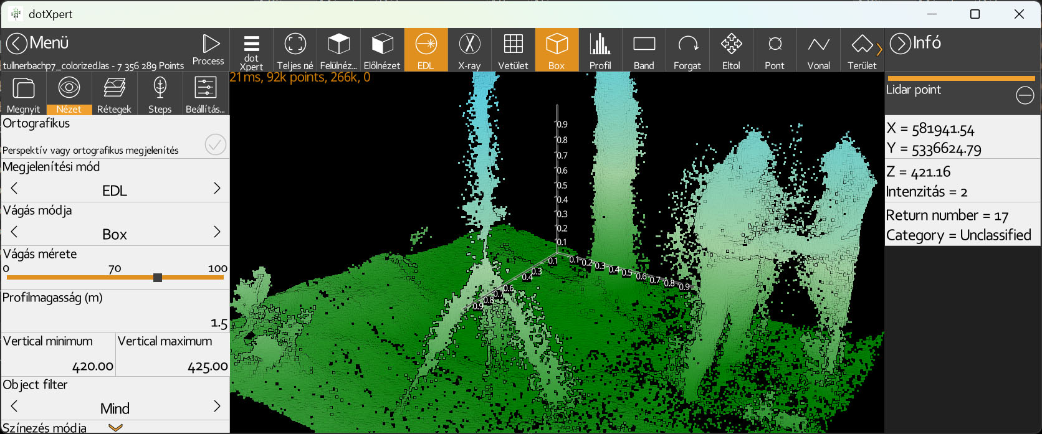Open the Rétegek layers tab
Viewport: 1042px width, 434px height.
(114, 93)
